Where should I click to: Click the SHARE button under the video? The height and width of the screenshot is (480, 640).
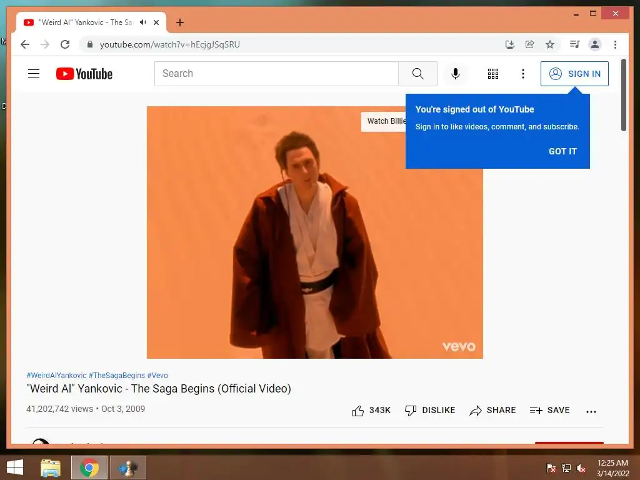492,411
